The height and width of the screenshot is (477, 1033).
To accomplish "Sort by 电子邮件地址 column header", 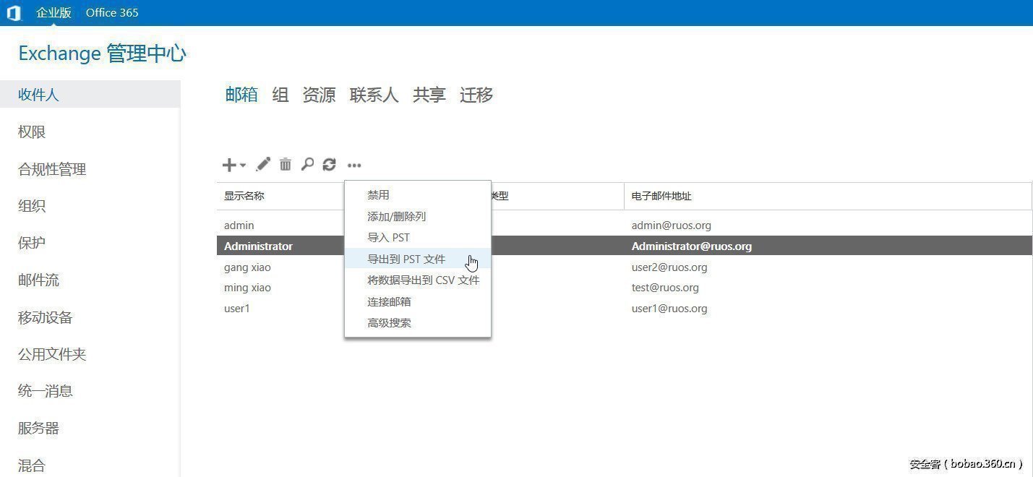I will pyautogui.click(x=661, y=196).
